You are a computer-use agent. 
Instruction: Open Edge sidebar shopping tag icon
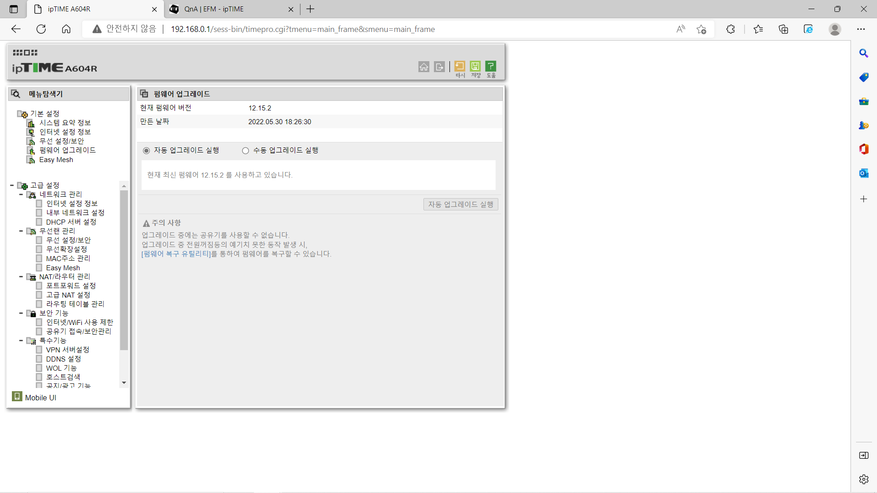click(x=864, y=77)
